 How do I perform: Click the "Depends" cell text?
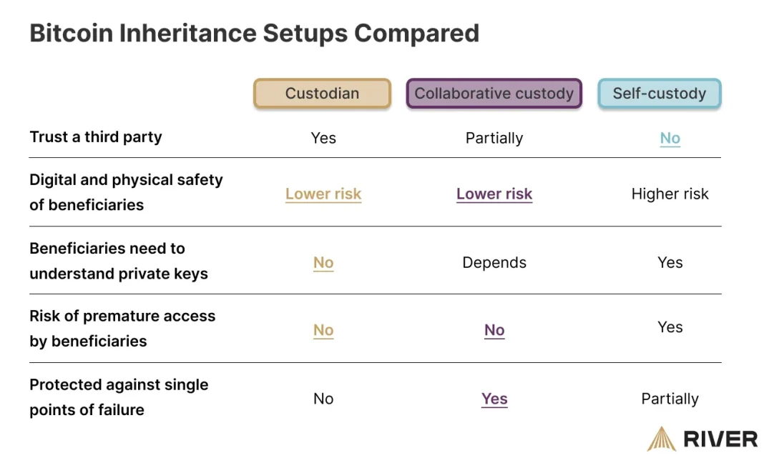tap(494, 263)
